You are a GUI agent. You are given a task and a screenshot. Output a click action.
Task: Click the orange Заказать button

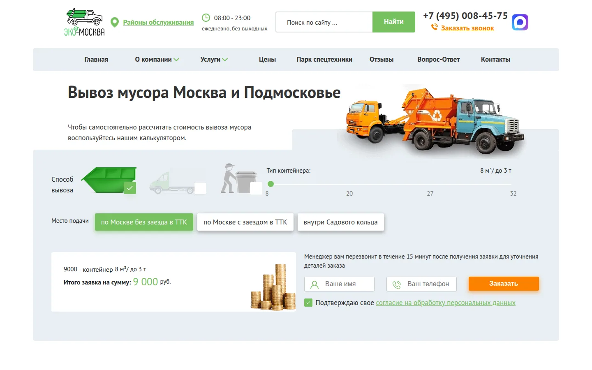point(504,284)
